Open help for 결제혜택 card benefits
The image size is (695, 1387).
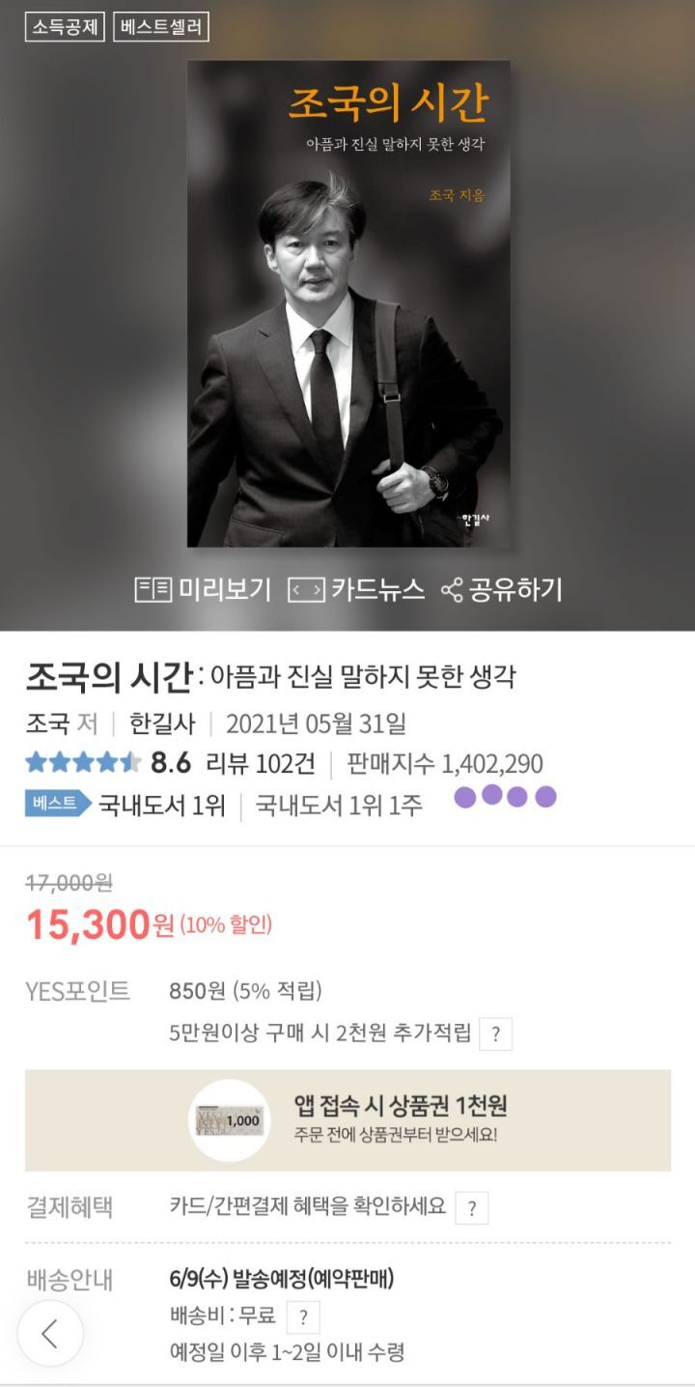pyautogui.click(x=471, y=1207)
